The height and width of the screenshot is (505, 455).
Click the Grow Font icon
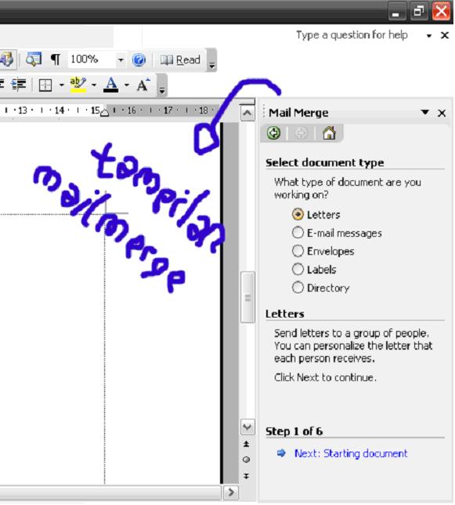click(143, 85)
